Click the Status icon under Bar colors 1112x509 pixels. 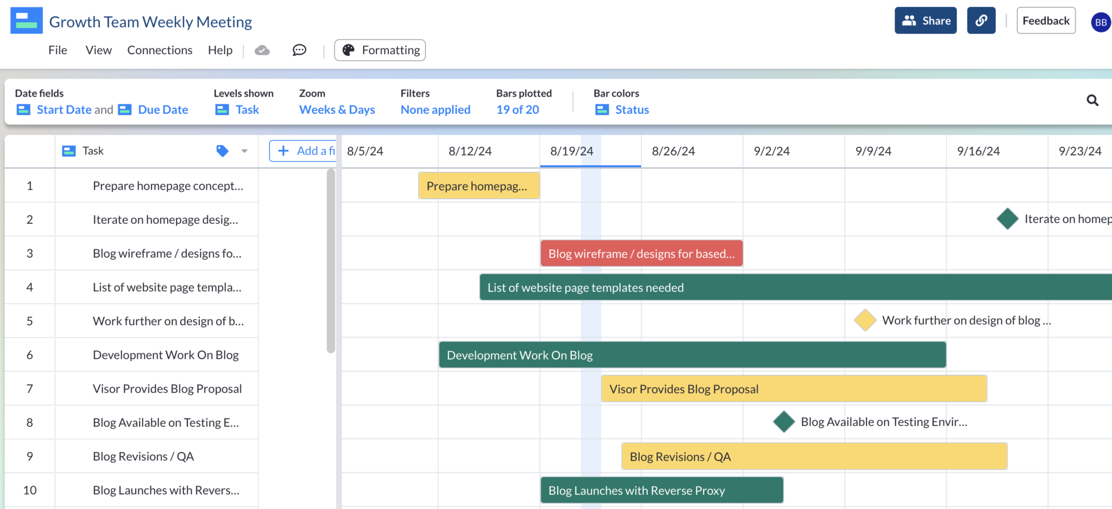coord(602,109)
